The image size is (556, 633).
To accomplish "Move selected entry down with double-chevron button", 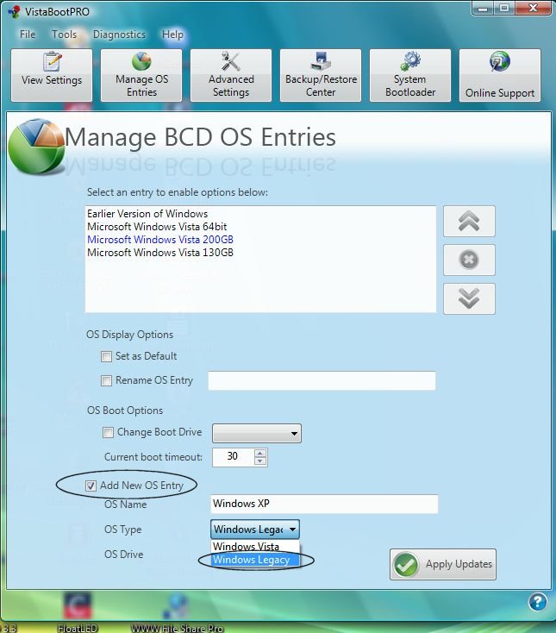I will (x=469, y=298).
